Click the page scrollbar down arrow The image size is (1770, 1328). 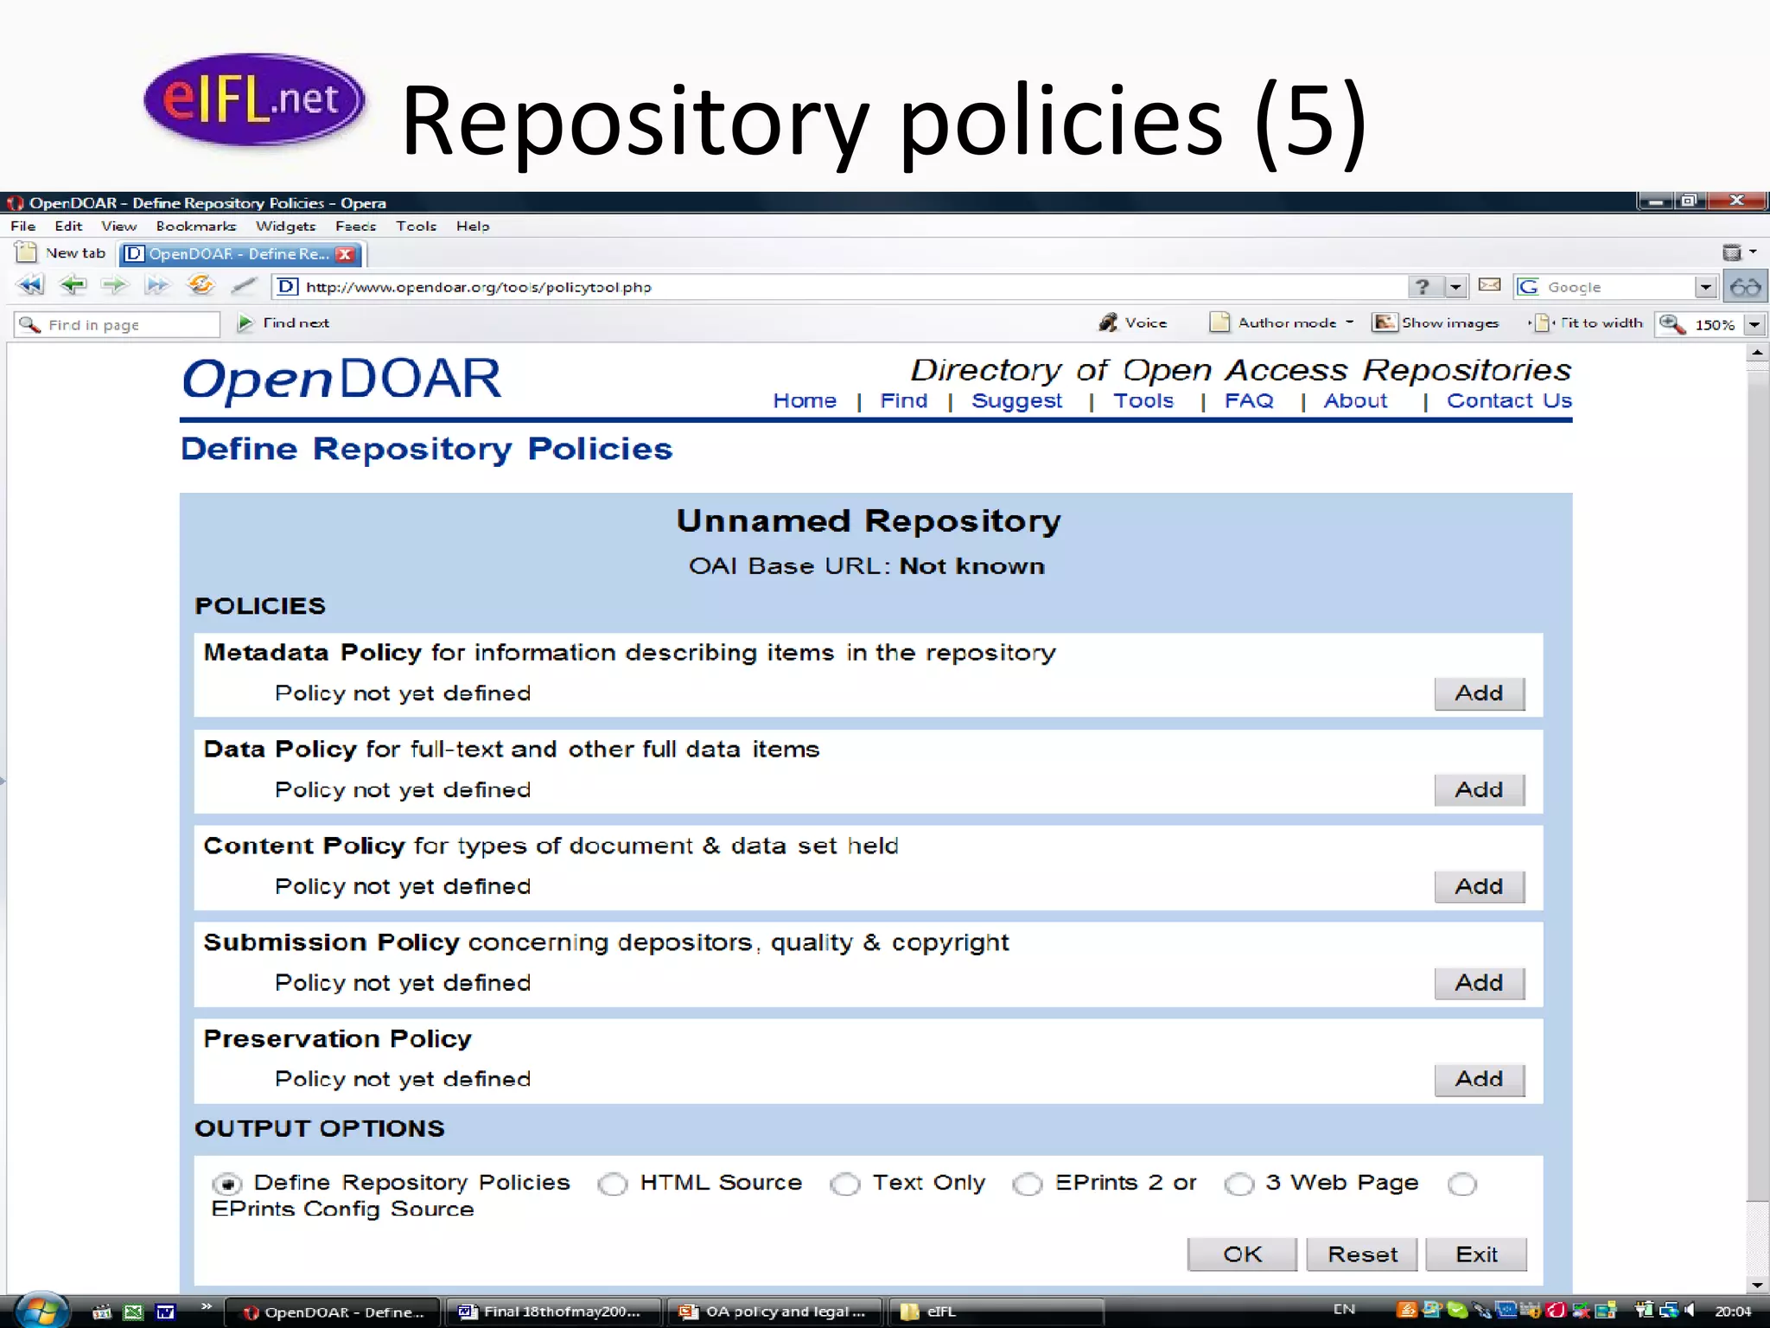point(1756,1285)
